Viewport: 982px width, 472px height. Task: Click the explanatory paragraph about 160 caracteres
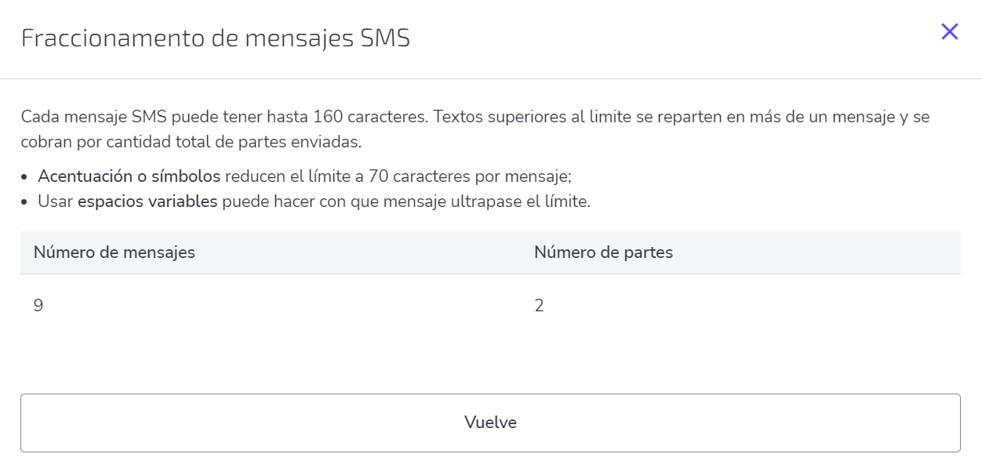pyautogui.click(x=474, y=128)
